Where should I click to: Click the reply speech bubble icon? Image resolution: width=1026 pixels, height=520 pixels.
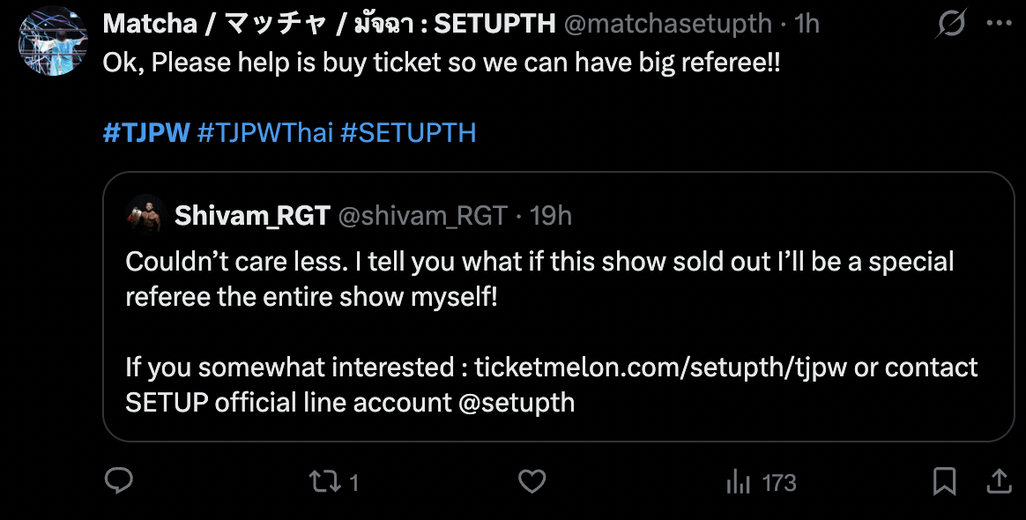pos(119,481)
